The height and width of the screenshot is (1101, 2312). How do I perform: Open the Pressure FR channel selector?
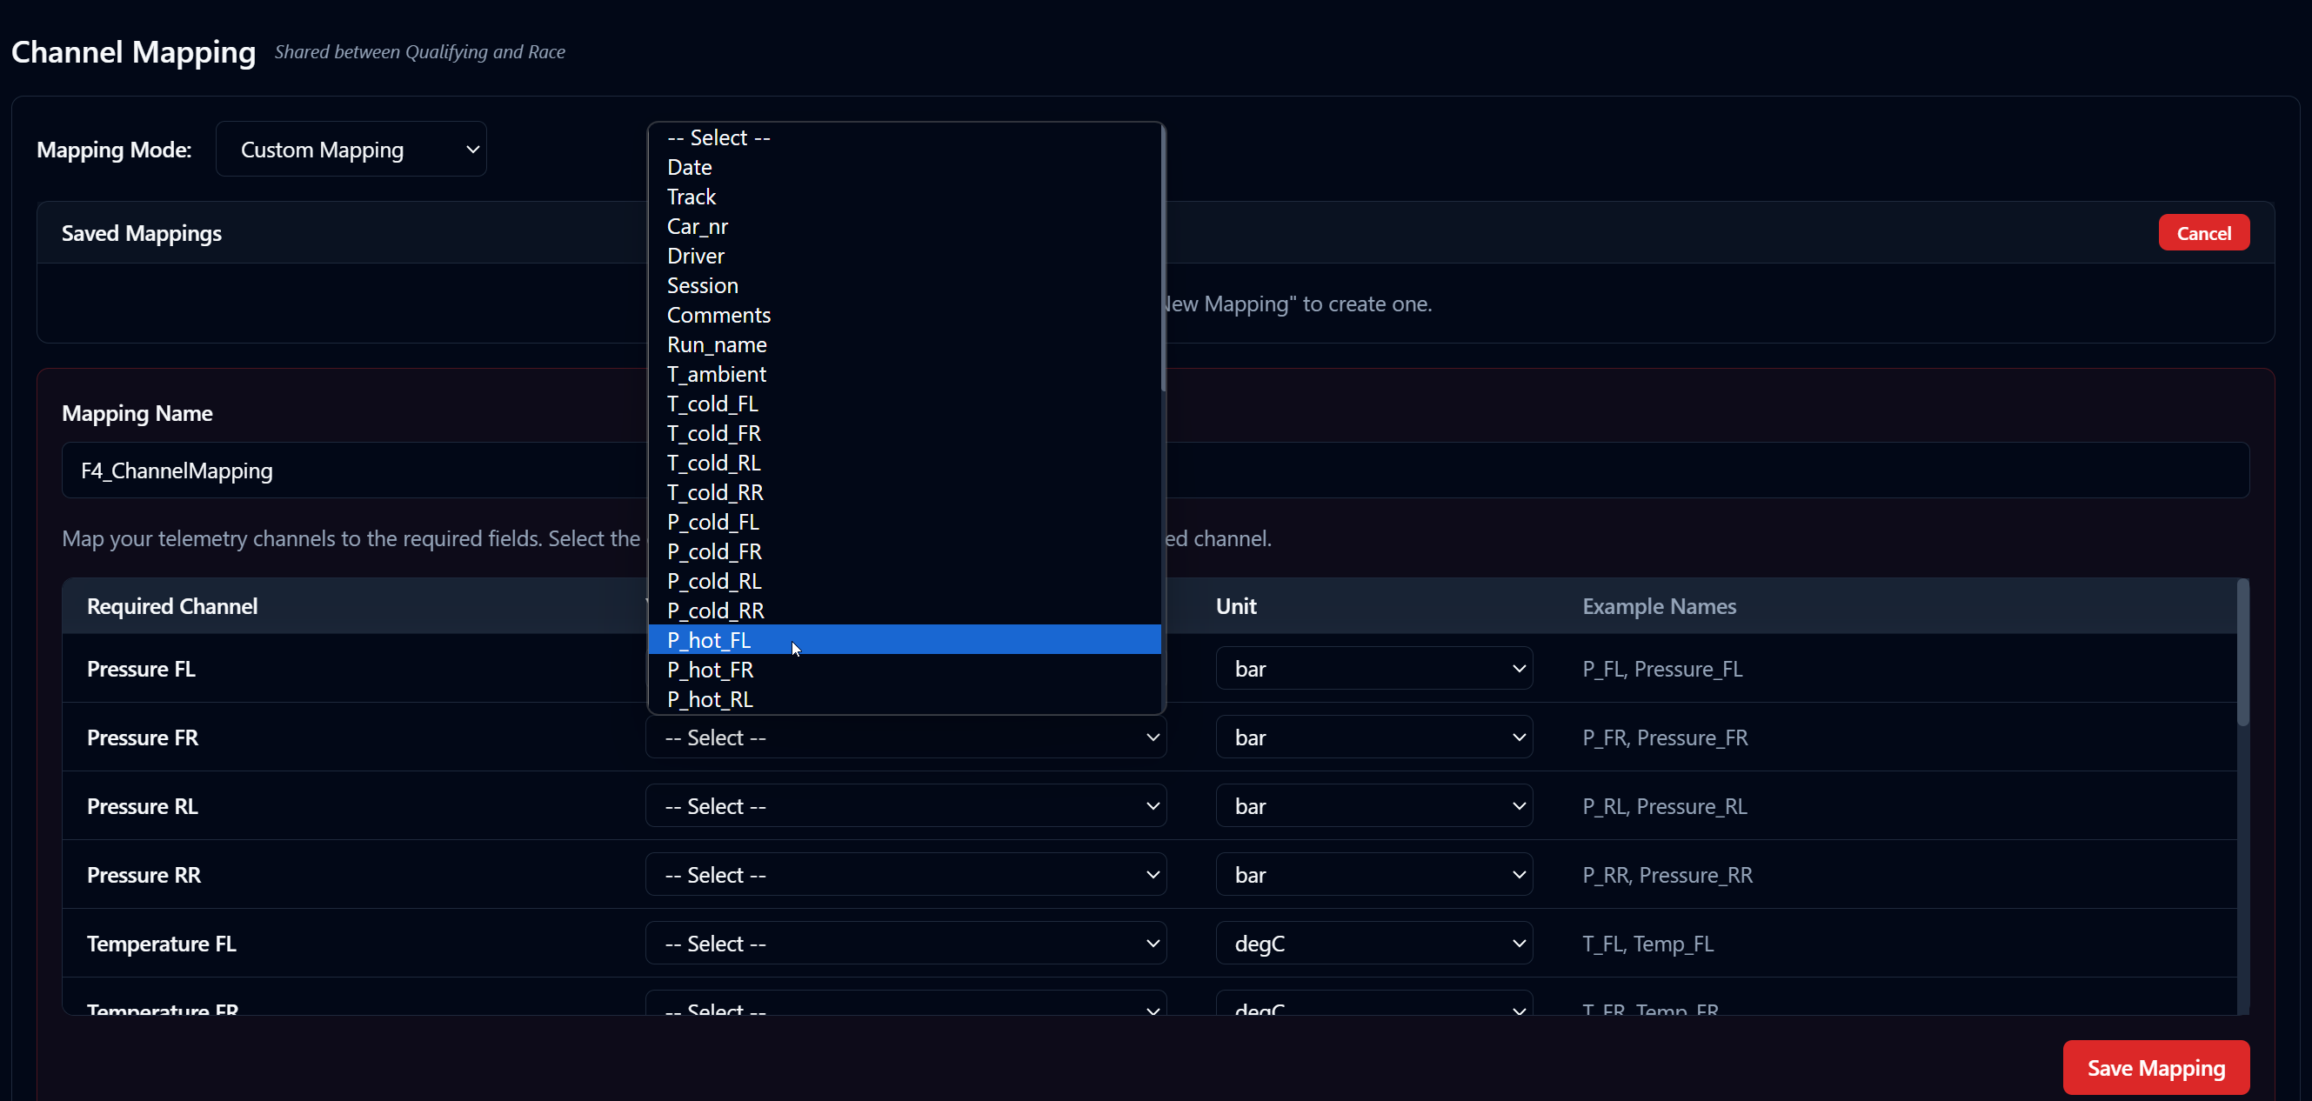coord(905,737)
